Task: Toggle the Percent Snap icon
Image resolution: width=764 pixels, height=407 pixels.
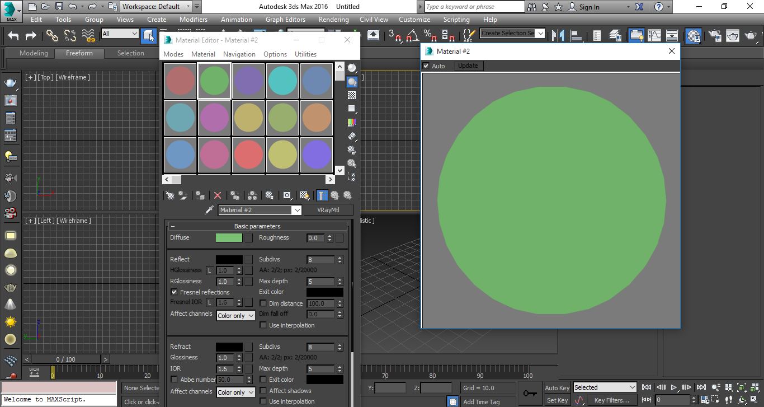Action: pyautogui.click(x=430, y=36)
